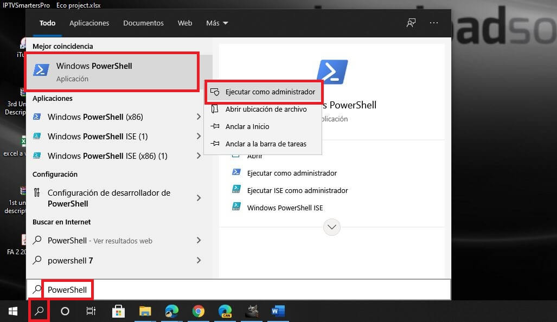Open Cortana from the taskbar
The image size is (557, 322).
(65, 311)
